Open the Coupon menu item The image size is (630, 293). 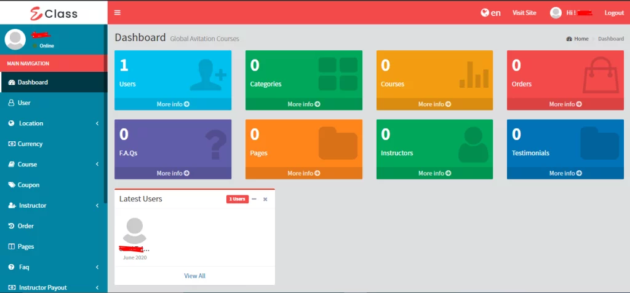pyautogui.click(x=54, y=185)
